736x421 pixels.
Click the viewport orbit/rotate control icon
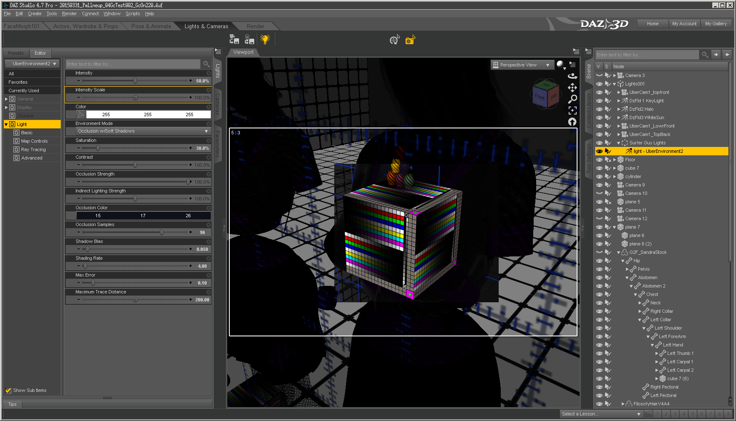pyautogui.click(x=572, y=76)
